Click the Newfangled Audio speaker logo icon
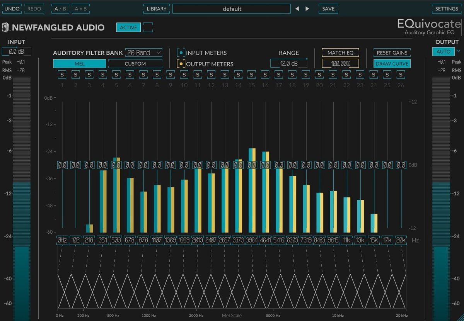Image resolution: width=464 pixels, height=321 pixels. [6, 27]
